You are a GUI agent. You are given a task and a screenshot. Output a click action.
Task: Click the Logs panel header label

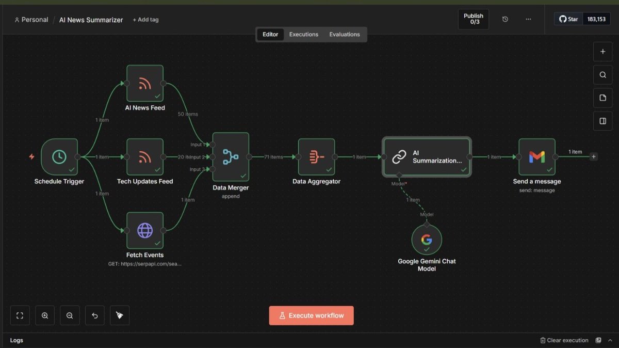coord(17,340)
